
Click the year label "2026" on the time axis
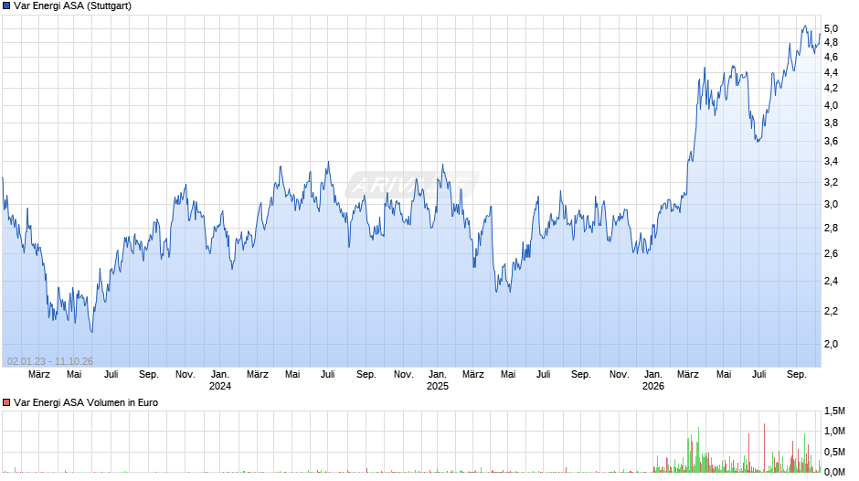tap(653, 386)
